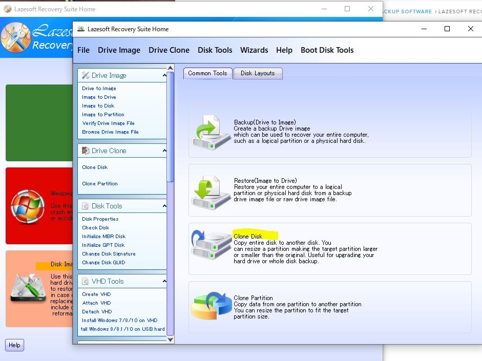Viewport: 482px width, 361px height.
Task: Click the Lazesoft logo in back window
Action: point(16,37)
